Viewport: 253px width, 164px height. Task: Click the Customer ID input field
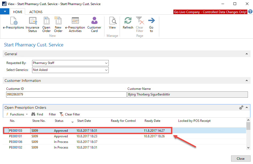click(66, 95)
